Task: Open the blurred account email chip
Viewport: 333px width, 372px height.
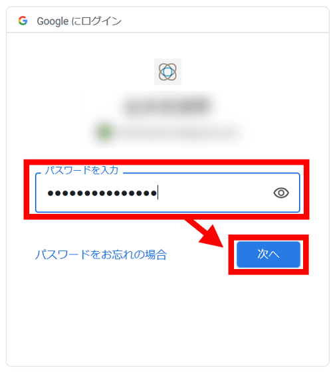Action: click(167, 133)
